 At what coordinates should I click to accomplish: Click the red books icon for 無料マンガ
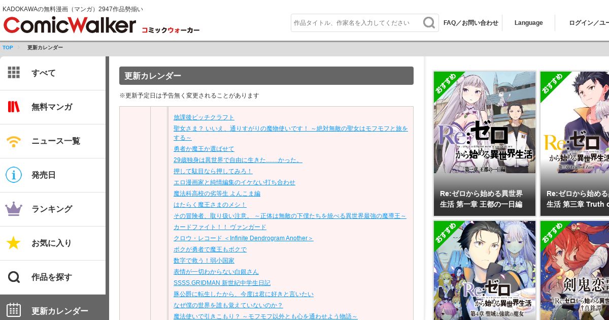14,107
